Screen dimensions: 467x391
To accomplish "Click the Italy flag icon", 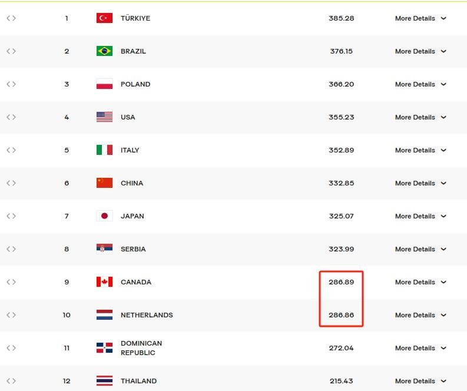I will [104, 150].
